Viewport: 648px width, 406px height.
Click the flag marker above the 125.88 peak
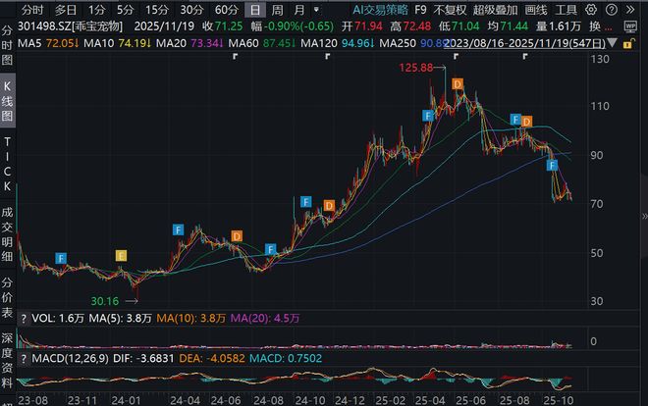456,57
